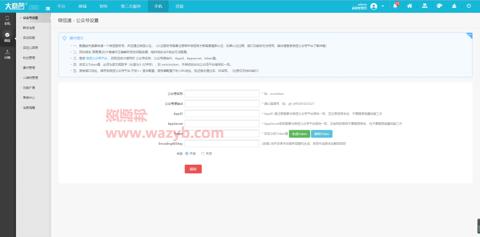480x237 pixels.
Task: Click the blue 复制Token button
Action: click(321, 134)
